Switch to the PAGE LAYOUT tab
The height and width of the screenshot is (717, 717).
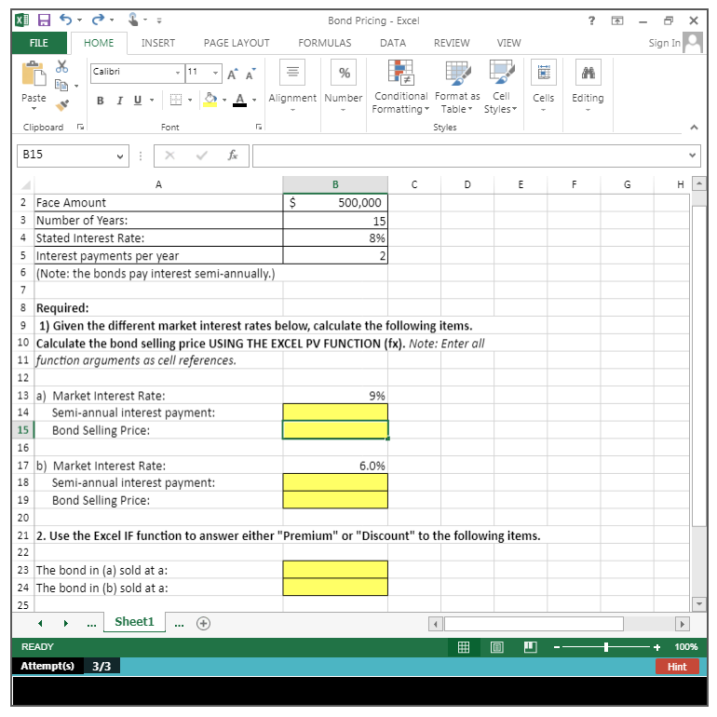(x=237, y=43)
